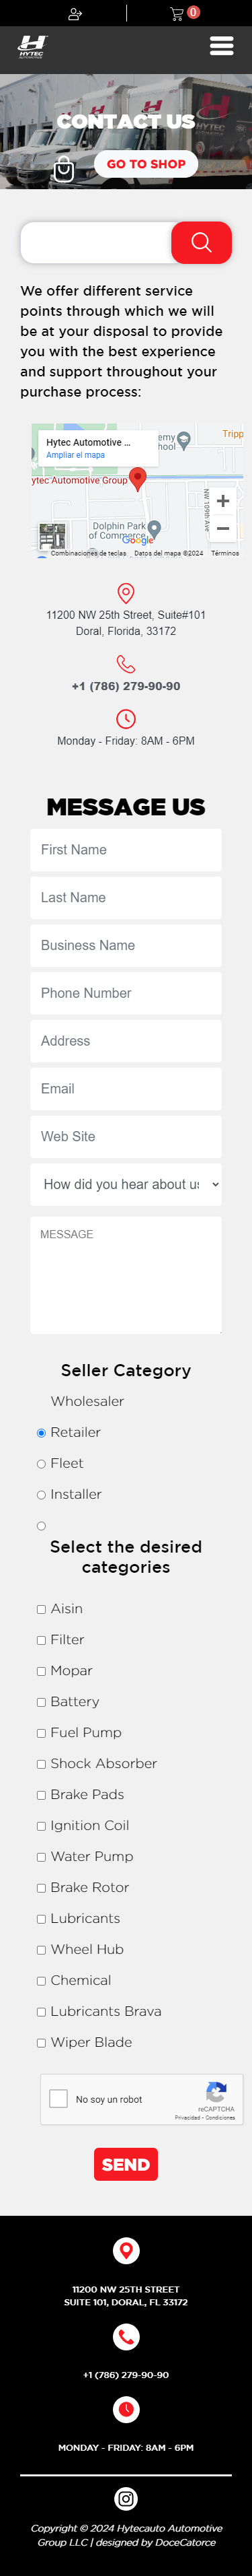Click the red search magnifier button
Viewport: 252px width, 2576px height.
(201, 242)
